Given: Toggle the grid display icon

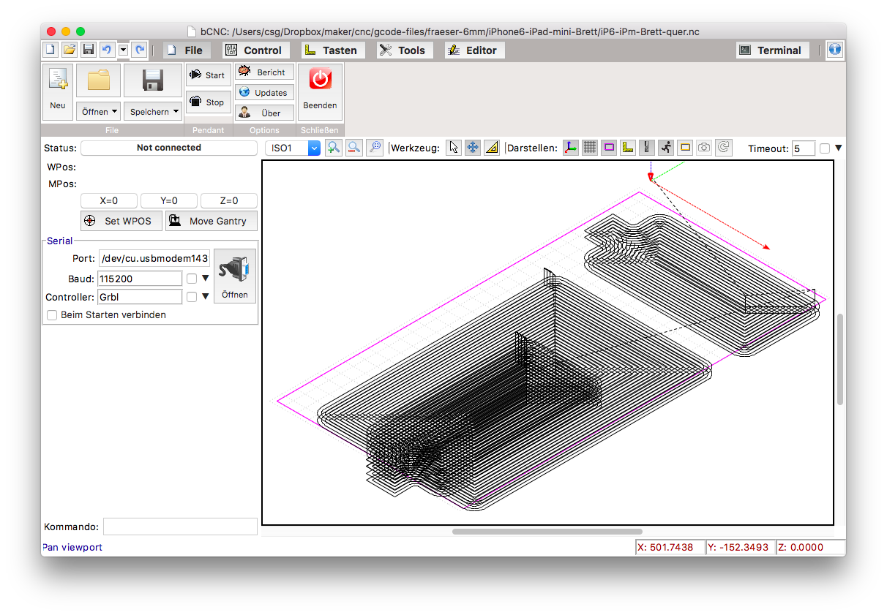Looking at the screenshot, I should click(589, 148).
